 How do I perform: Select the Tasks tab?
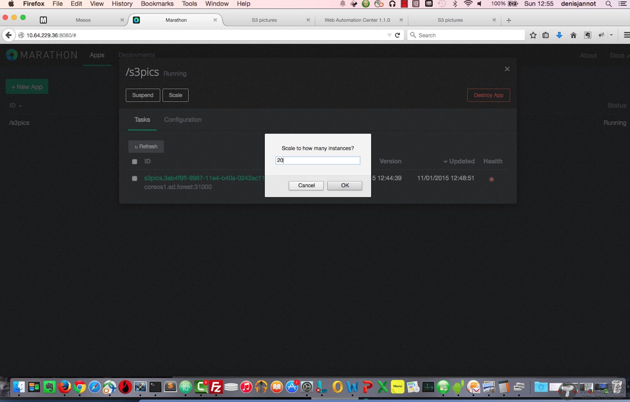[142, 120]
